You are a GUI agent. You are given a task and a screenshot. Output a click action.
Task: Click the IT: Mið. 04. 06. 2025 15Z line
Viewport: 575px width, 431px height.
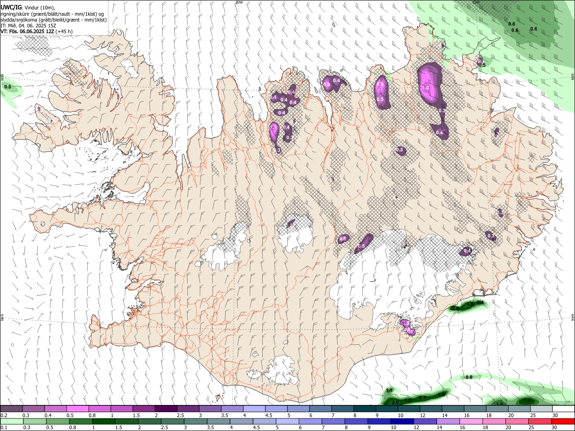click(x=28, y=26)
